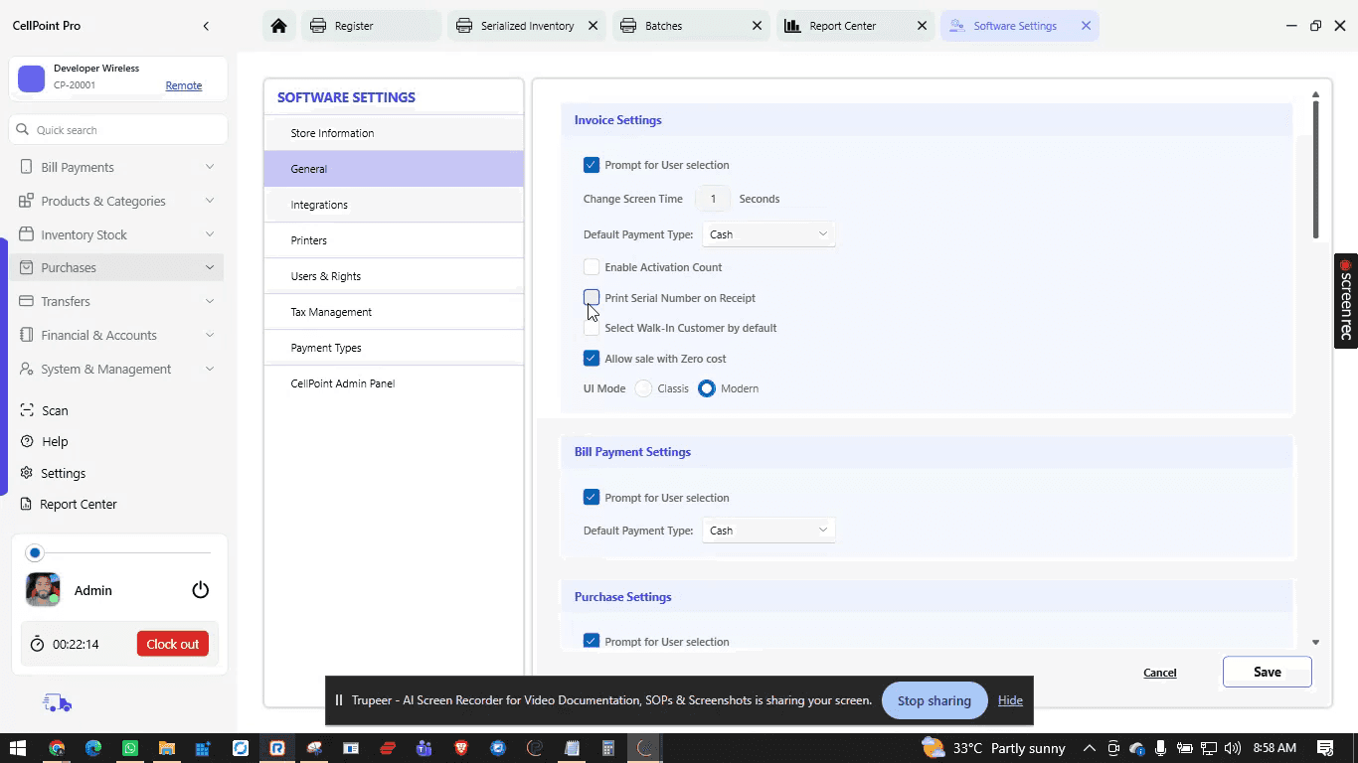Image resolution: width=1358 pixels, height=763 pixels.
Task: Open Tax Management settings section
Action: (394, 312)
